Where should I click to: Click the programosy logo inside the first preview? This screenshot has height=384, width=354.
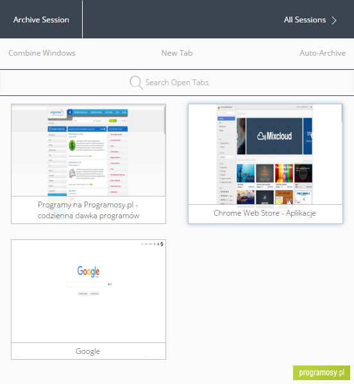(x=57, y=113)
